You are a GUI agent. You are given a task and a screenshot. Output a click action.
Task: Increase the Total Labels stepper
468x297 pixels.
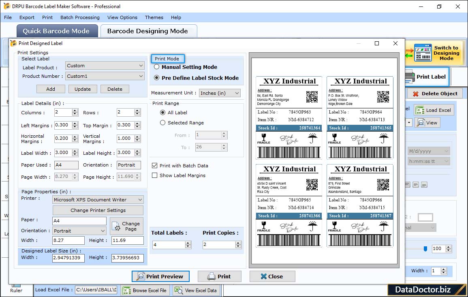click(x=188, y=243)
